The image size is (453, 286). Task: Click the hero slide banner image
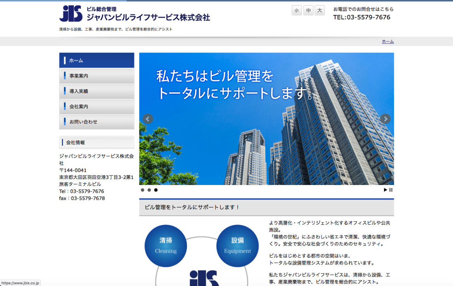point(266,119)
